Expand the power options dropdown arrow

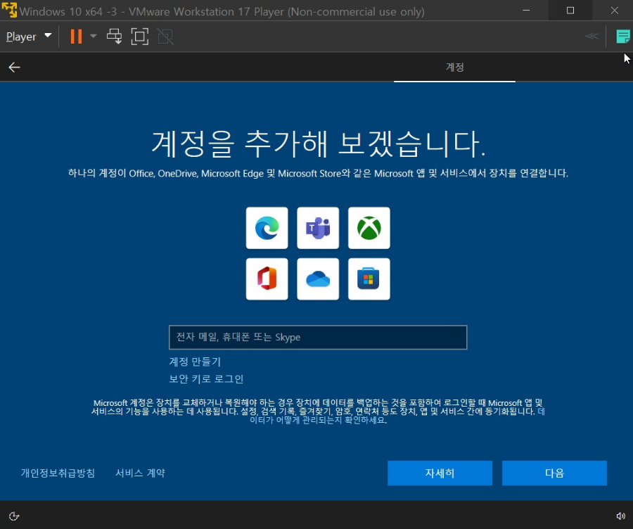tap(94, 37)
